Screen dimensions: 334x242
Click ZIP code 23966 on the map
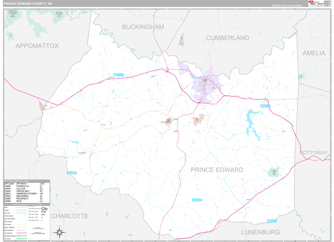click(265, 106)
